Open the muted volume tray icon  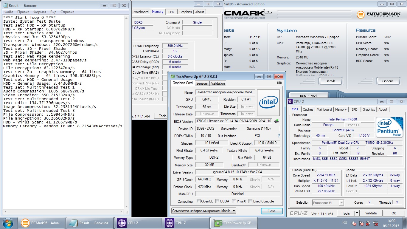[354, 223]
